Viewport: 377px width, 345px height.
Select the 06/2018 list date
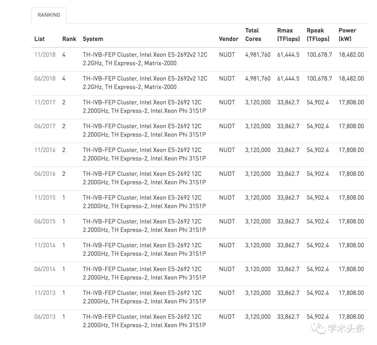[45, 78]
